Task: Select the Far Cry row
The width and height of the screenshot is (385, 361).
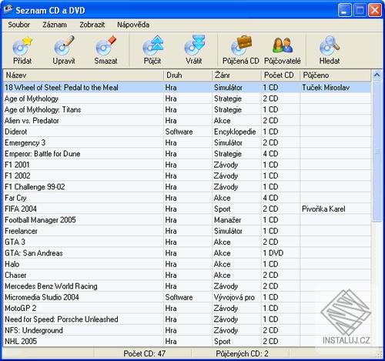Action: pos(187,198)
